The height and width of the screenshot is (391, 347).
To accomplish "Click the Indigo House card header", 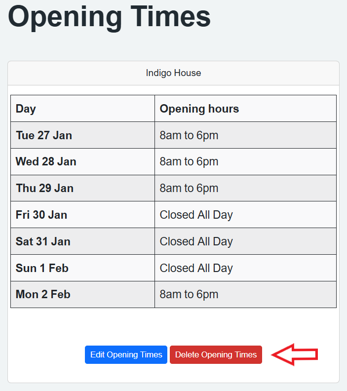I will 173,73.
